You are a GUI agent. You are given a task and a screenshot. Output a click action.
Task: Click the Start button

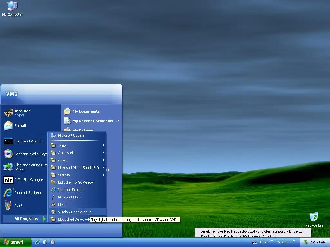(x=16, y=242)
